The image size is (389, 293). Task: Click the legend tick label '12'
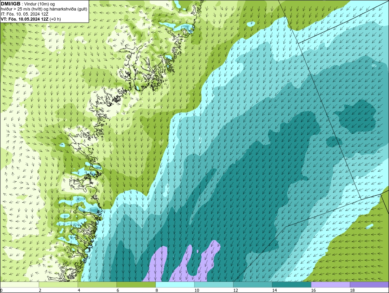point(235,290)
